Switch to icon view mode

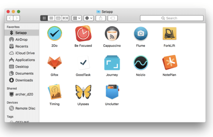click(x=44, y=18)
